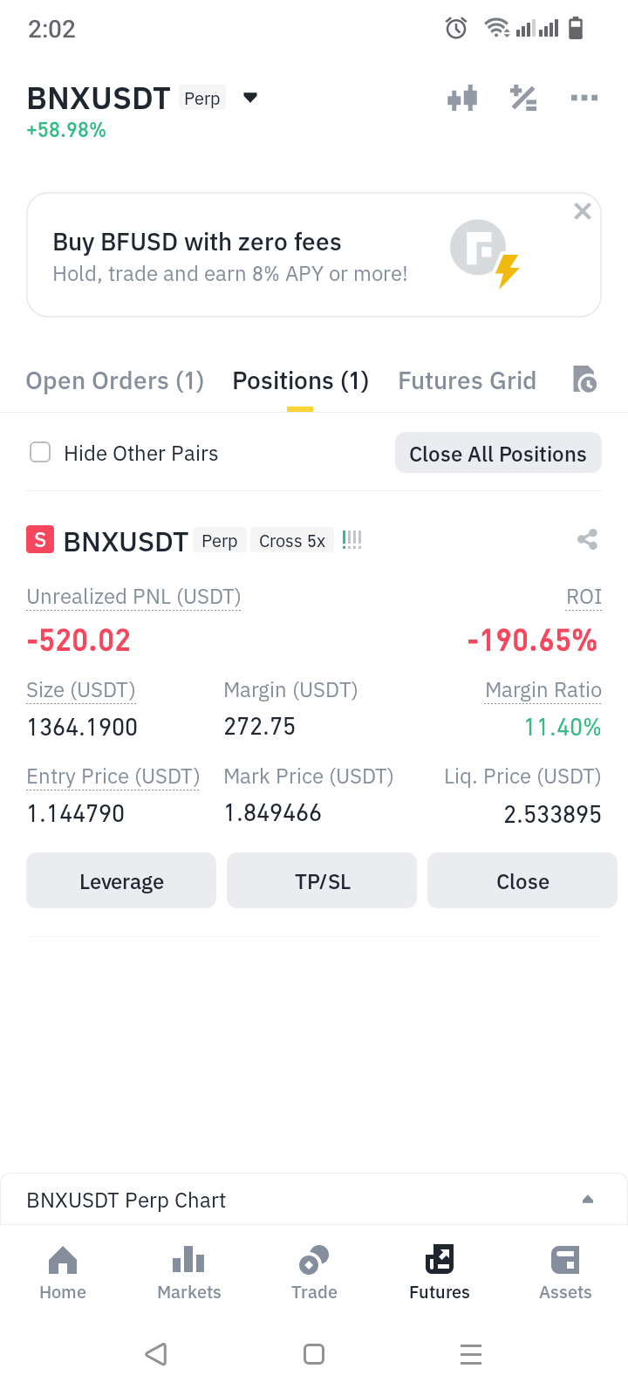Dismiss the BFUSD zero fees banner
This screenshot has width=628, height=1396.
coord(583,211)
